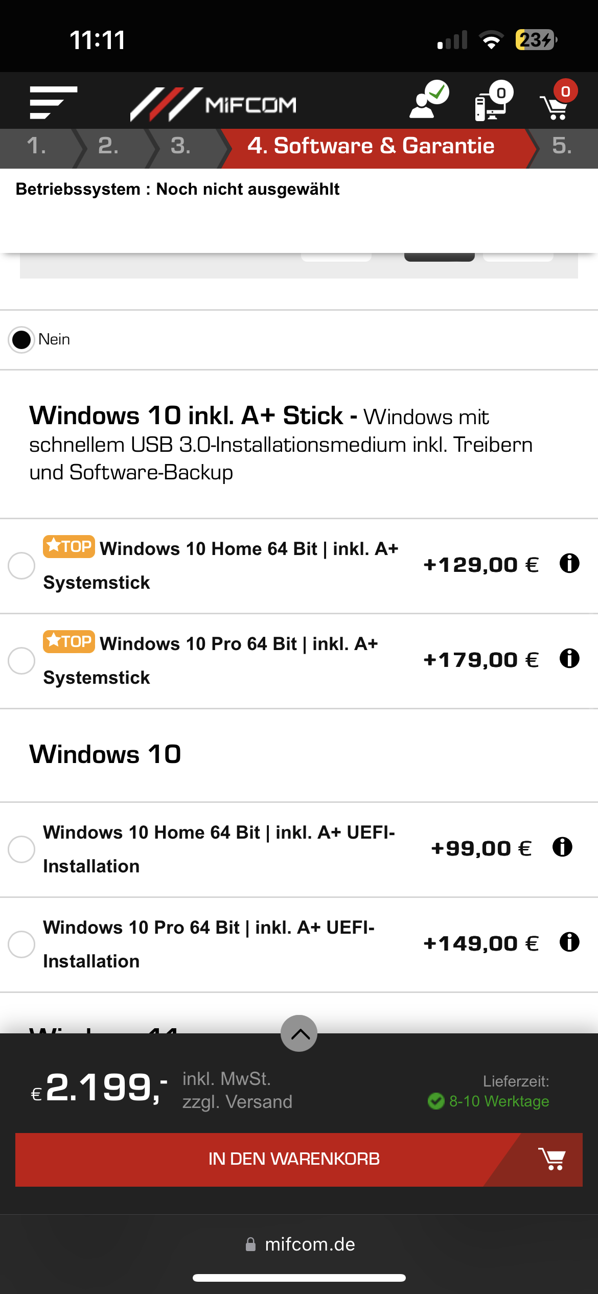Choose Windows 10 Pro 64 Bit UEFI-Installation
This screenshot has height=1294, width=598.
(x=21, y=943)
